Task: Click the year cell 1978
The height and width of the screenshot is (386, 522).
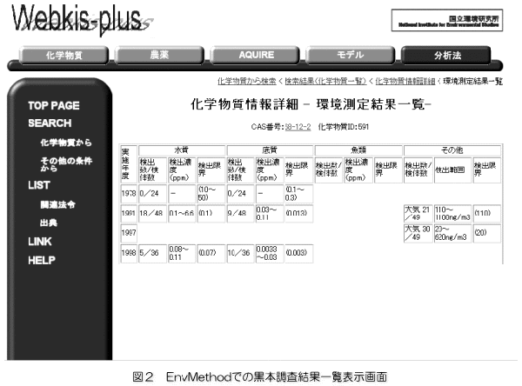Action: [x=129, y=194]
